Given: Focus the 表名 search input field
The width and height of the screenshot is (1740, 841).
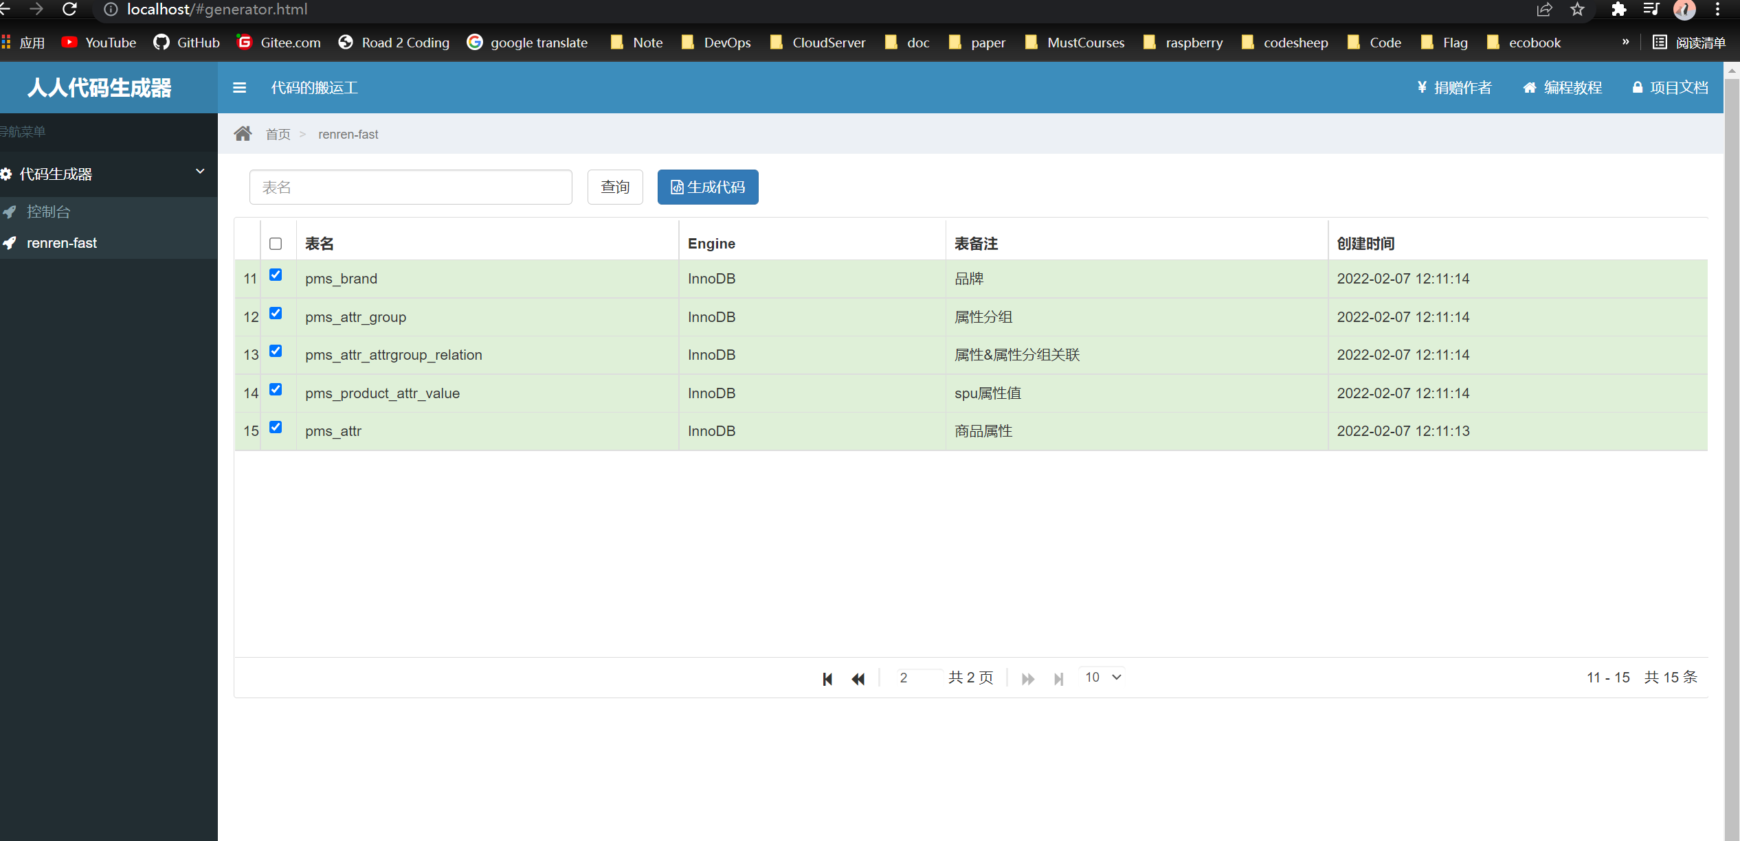Looking at the screenshot, I should (410, 187).
